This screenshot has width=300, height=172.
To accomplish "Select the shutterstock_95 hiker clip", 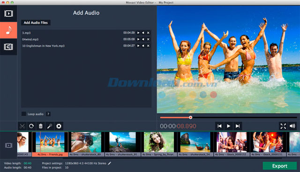I will click(123, 144).
